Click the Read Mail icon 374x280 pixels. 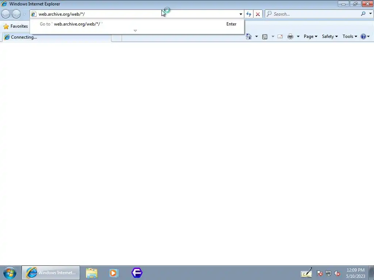pos(280,36)
